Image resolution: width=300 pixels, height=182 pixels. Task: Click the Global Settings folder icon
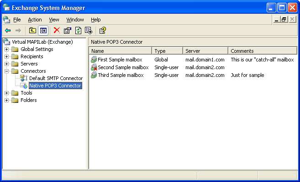(x=15, y=49)
